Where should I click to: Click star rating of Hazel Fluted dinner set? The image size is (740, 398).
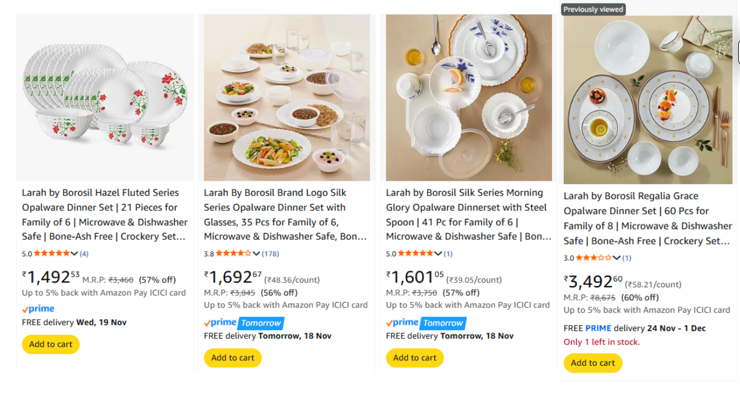point(51,254)
